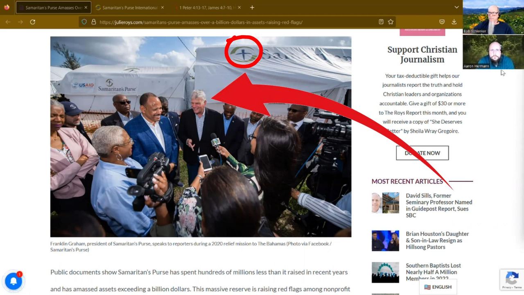Open the Downloads toolbar icon
524x295 pixels.
454,22
